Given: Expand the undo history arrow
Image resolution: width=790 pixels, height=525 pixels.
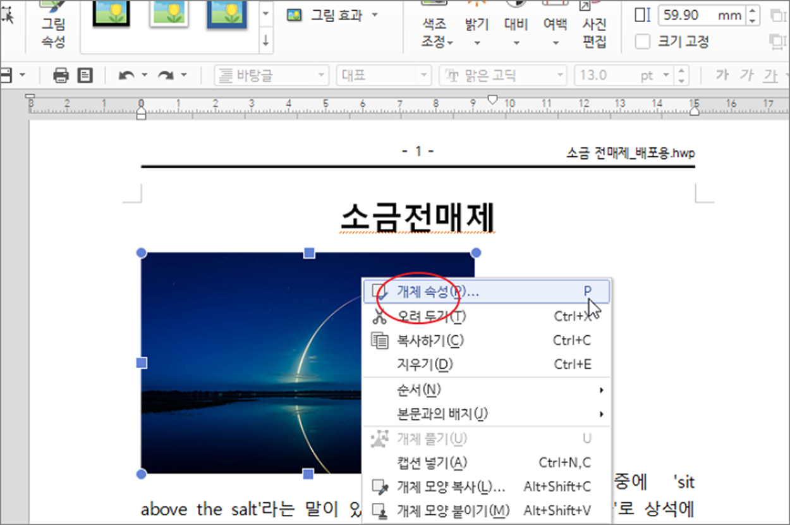Looking at the screenshot, I should 144,76.
